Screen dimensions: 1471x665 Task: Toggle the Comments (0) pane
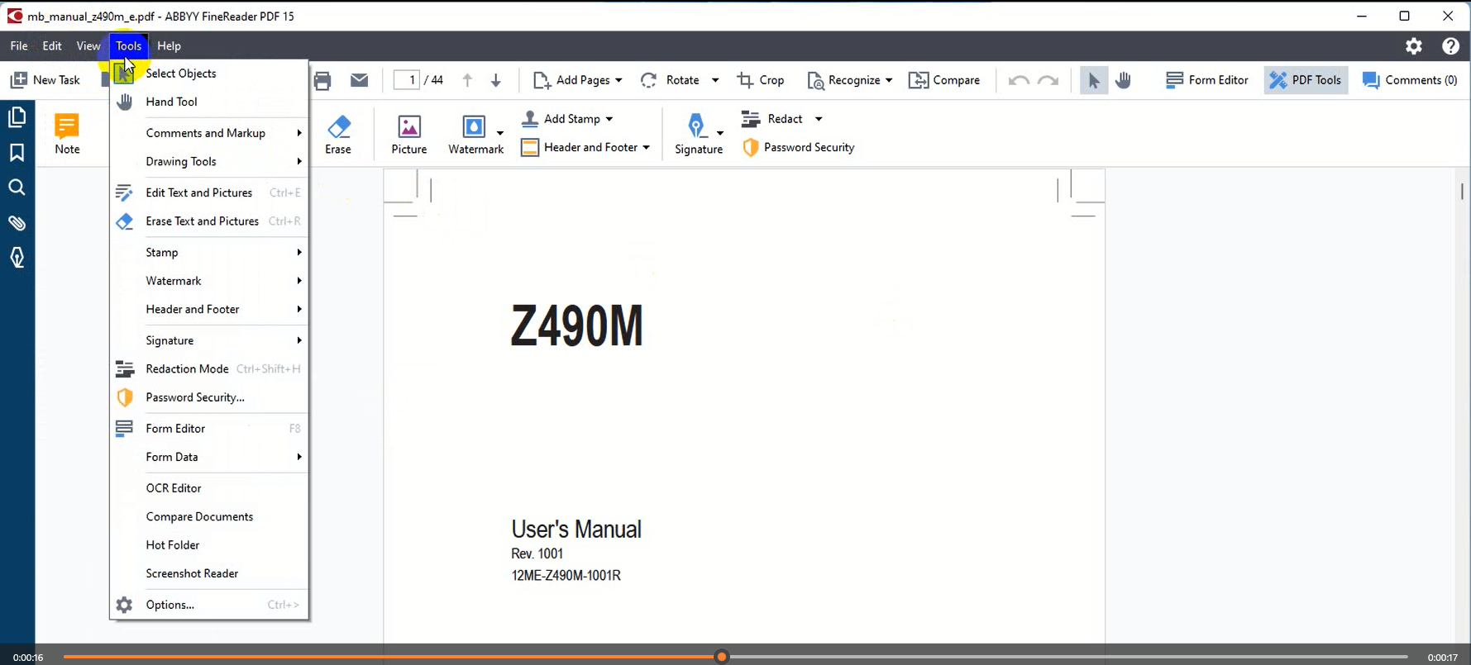pos(1410,80)
